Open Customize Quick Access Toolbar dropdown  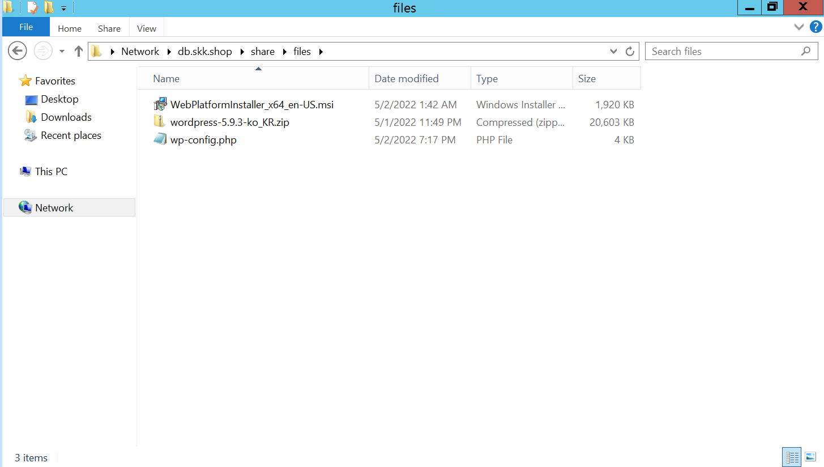pos(63,9)
